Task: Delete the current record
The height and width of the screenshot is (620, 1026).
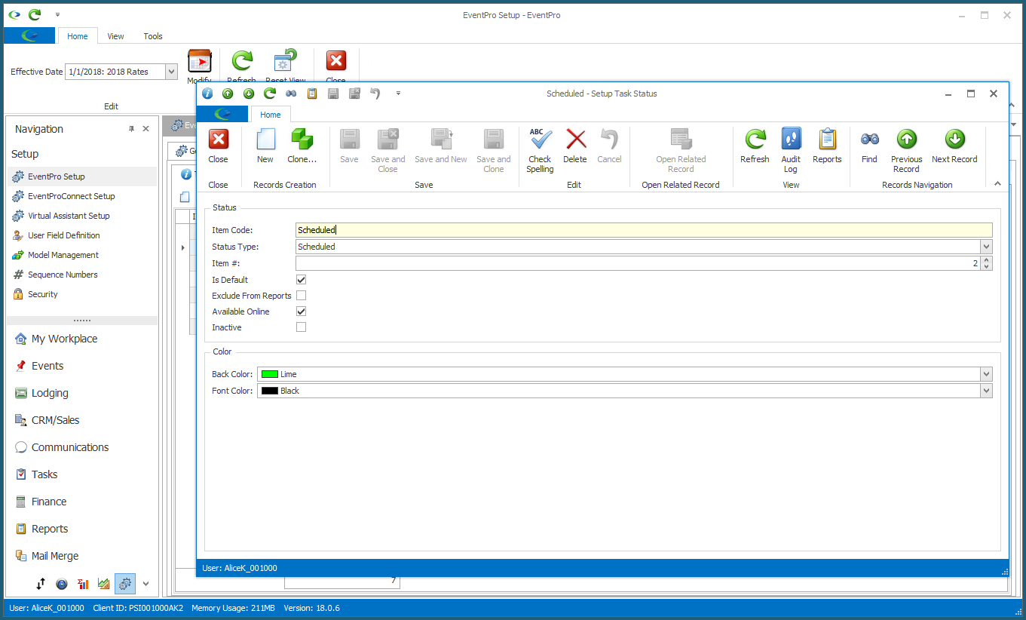Action: [x=575, y=146]
